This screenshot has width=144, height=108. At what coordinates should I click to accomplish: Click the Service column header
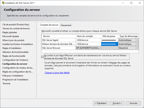point(58,36)
